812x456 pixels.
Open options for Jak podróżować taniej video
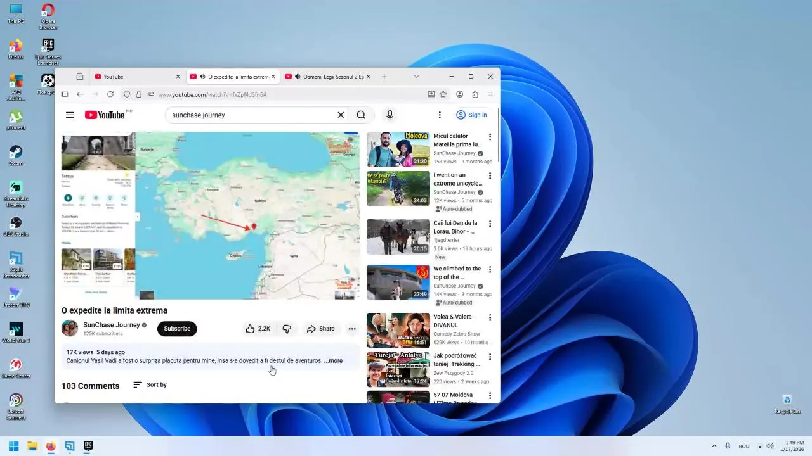(490, 357)
